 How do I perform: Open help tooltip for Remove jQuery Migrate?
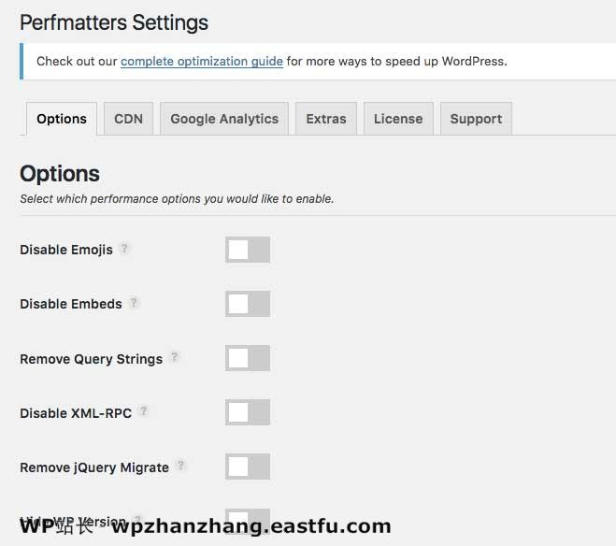pyautogui.click(x=180, y=466)
